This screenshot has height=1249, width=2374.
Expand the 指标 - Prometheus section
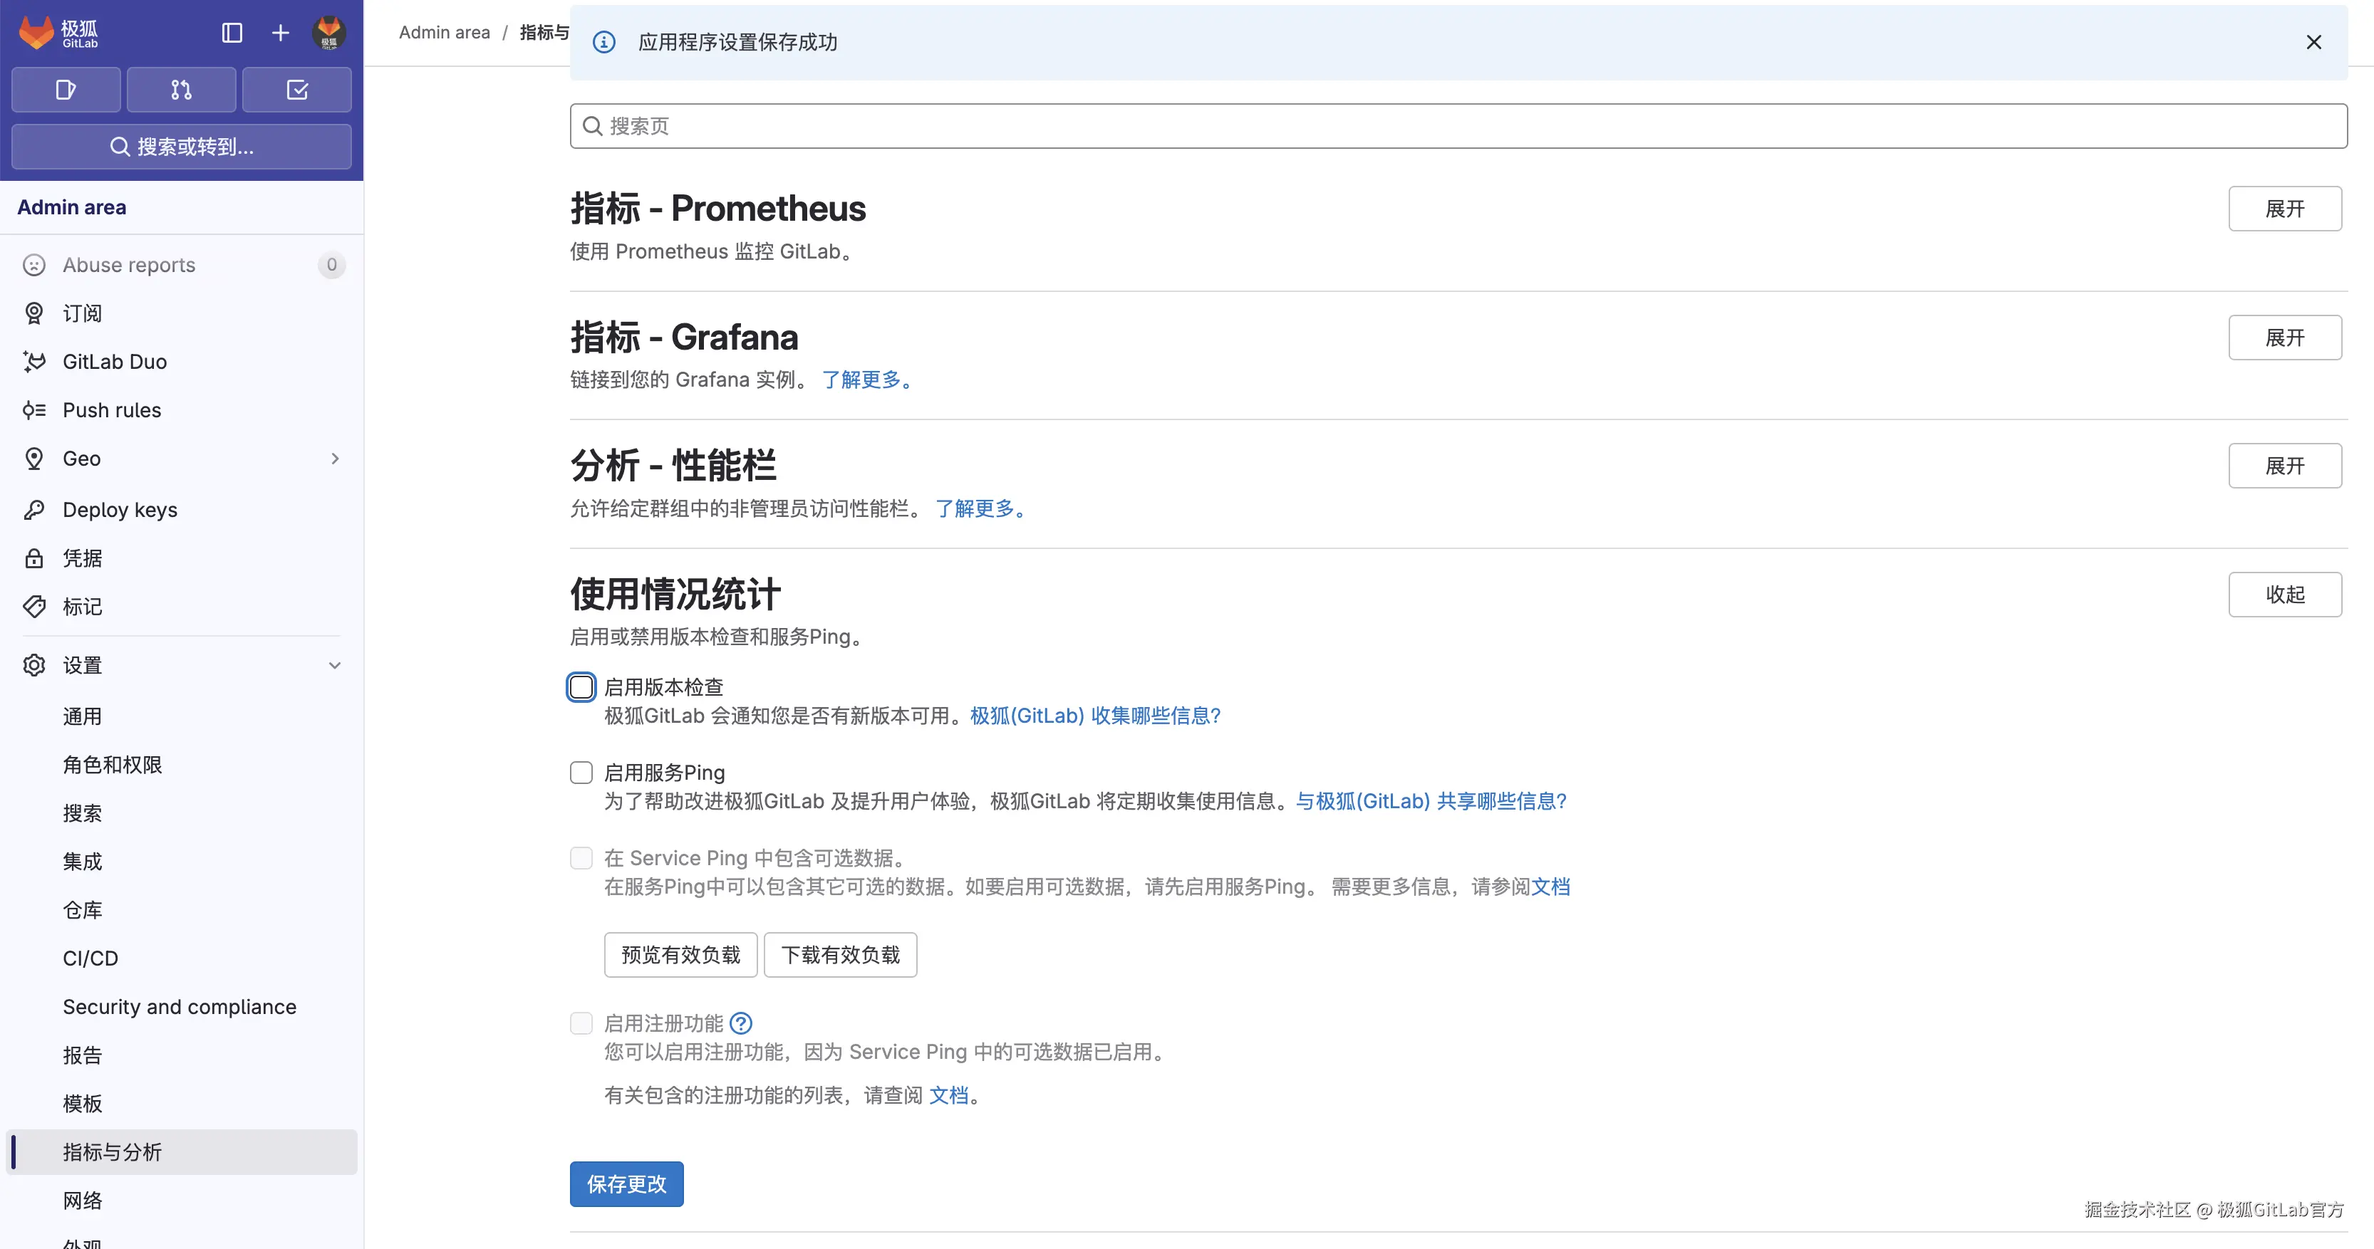click(x=2285, y=208)
